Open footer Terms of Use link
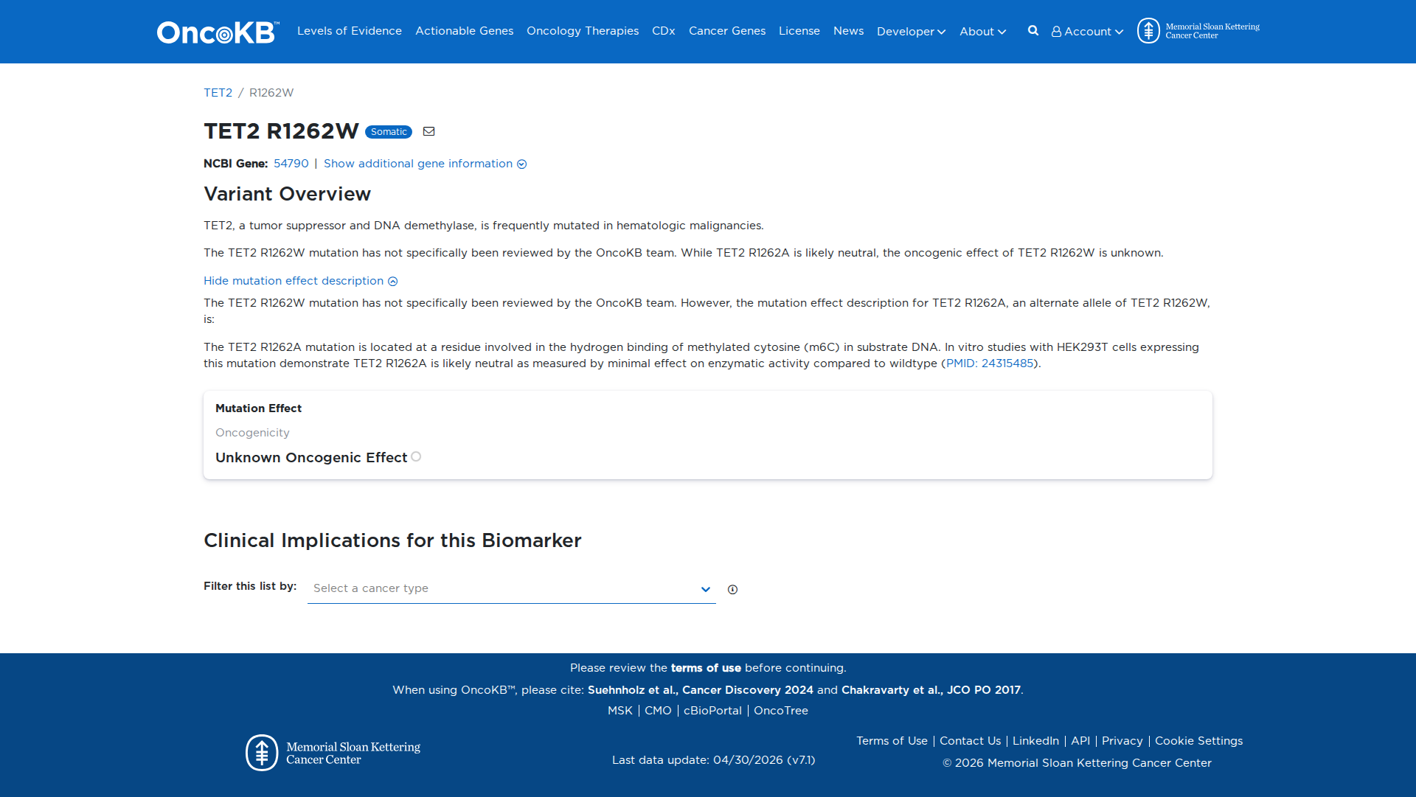This screenshot has height=797, width=1416. 892,741
